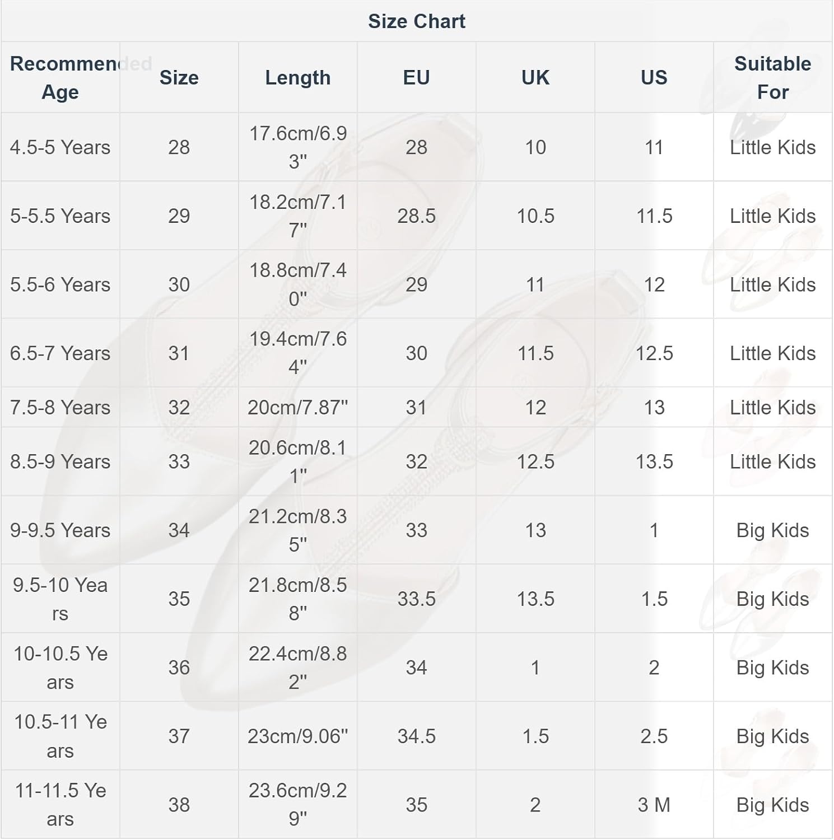The height and width of the screenshot is (840, 834).
Task: Select the US column header
Action: [x=654, y=77]
